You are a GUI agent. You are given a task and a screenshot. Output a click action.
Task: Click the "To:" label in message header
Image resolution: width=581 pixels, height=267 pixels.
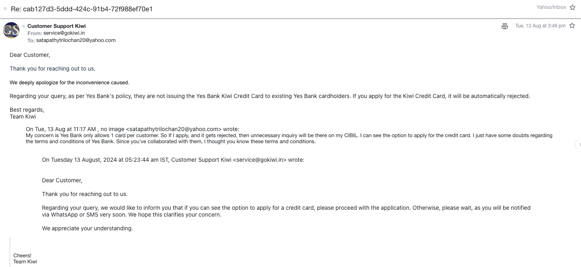[31, 40]
